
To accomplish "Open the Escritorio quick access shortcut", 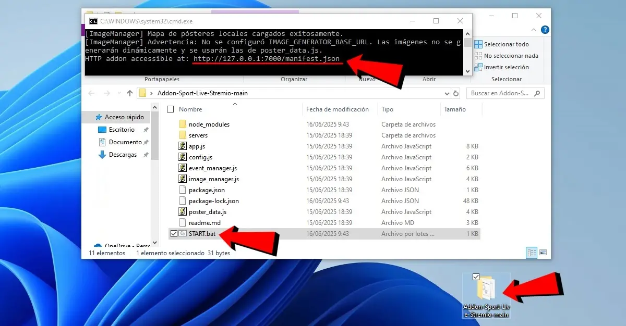I will [121, 130].
